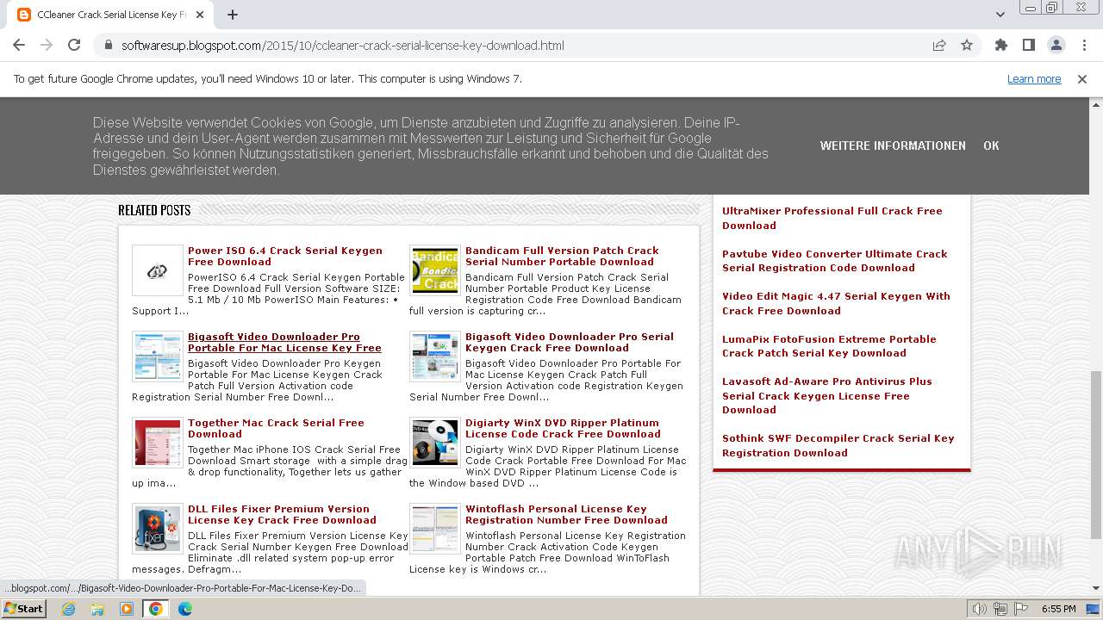Image resolution: width=1103 pixels, height=620 pixels.
Task: Open Wintoflash Personal License Key link
Action: [566, 514]
